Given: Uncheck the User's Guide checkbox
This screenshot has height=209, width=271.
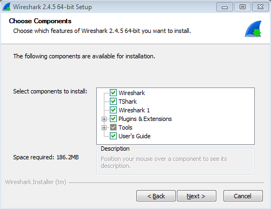Looking at the screenshot, I should click(x=113, y=136).
